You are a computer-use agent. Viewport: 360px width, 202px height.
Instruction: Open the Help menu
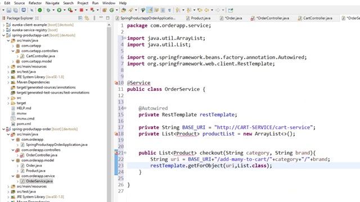coord(123,3)
